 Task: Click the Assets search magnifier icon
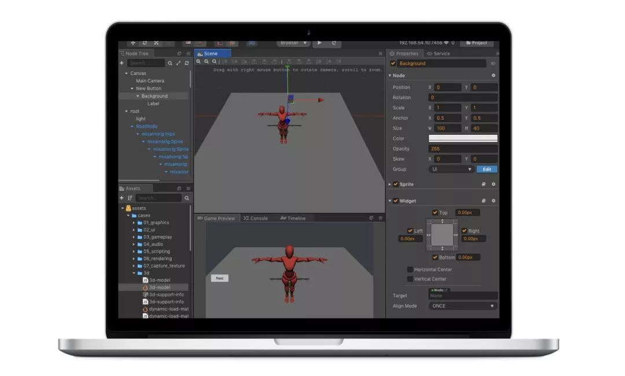(186, 198)
